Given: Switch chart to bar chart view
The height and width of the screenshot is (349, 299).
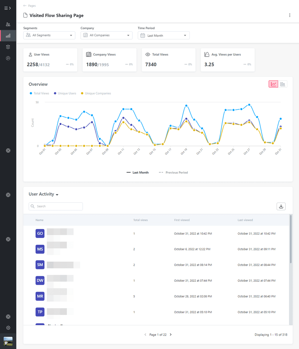Looking at the screenshot, I should (x=283, y=84).
